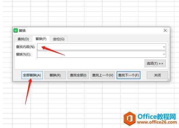Switch to the 查找(D) tab
The height and width of the screenshot is (128, 179).
pos(23,39)
